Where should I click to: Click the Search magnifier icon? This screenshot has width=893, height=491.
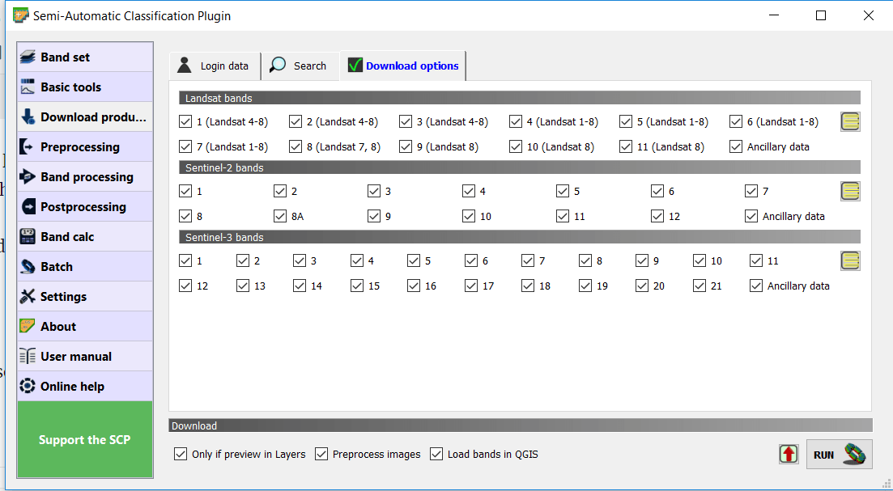coord(278,65)
